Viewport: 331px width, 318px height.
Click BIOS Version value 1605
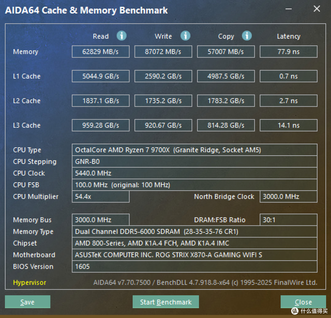coord(194,266)
